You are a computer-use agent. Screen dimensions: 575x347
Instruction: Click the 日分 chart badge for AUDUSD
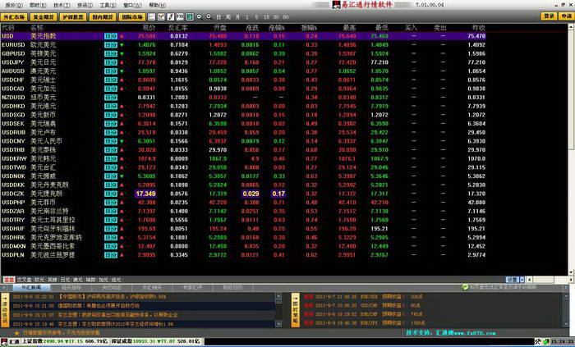tap(111, 71)
